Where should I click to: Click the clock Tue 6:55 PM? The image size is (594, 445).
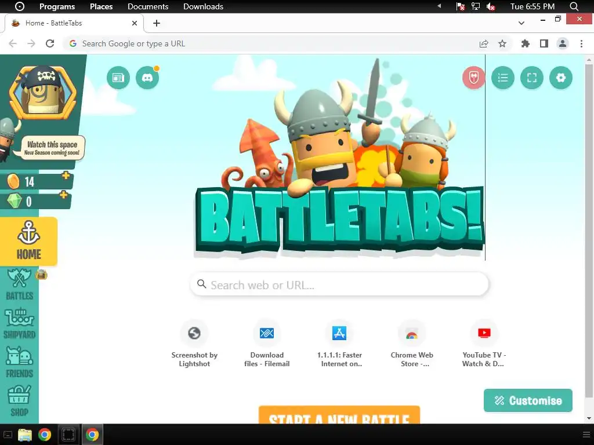(x=533, y=6)
